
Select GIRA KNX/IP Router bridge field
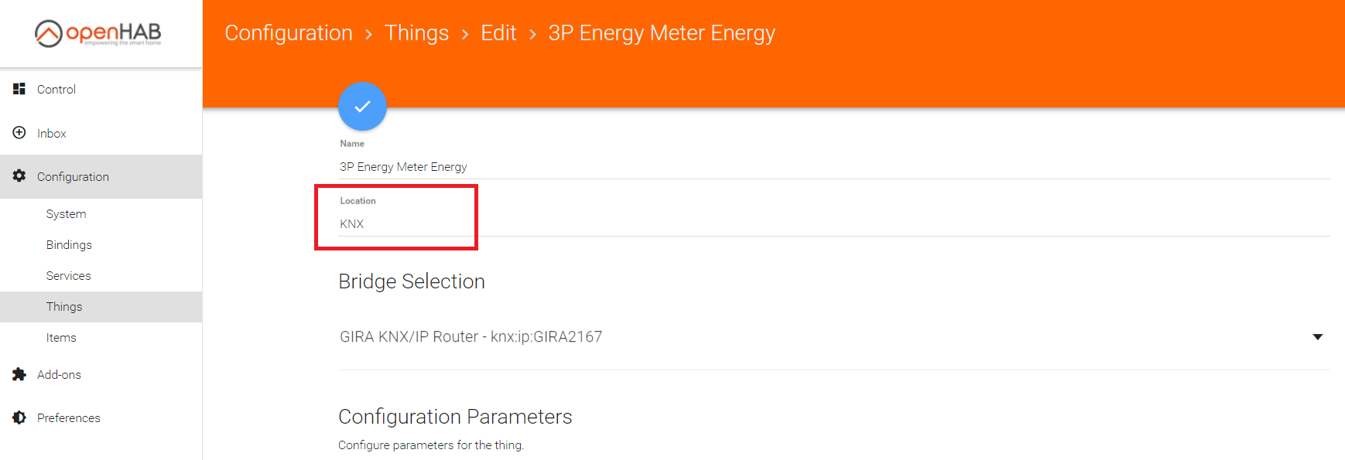[x=471, y=337]
